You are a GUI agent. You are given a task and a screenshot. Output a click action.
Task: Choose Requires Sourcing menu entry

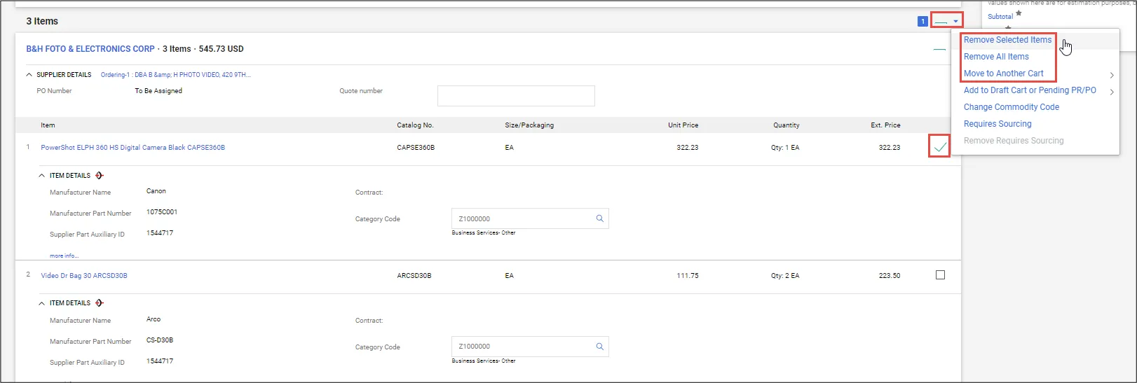(x=998, y=124)
